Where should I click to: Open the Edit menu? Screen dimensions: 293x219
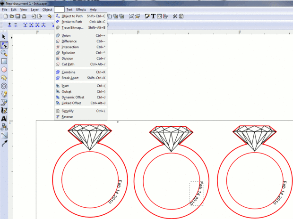[14, 9]
